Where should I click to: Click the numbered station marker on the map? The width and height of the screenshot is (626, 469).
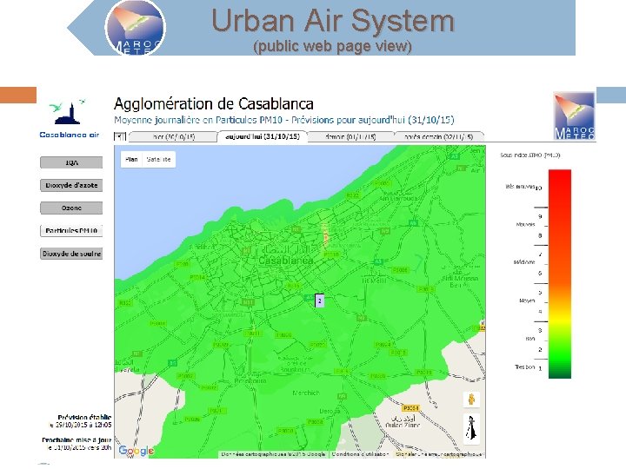coord(319,301)
